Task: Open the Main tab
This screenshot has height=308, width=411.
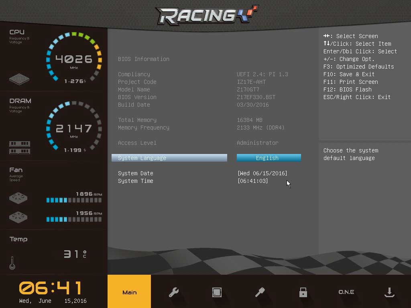Action: [x=129, y=291]
